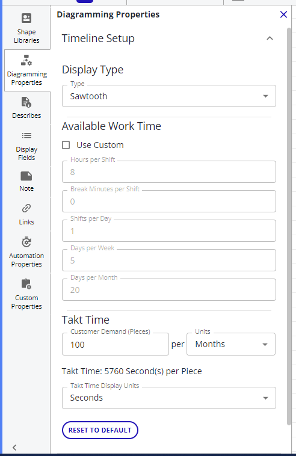Open the Display Type dropdown showing Sawtooth
Image resolution: width=296 pixels, height=456 pixels.
169,96
